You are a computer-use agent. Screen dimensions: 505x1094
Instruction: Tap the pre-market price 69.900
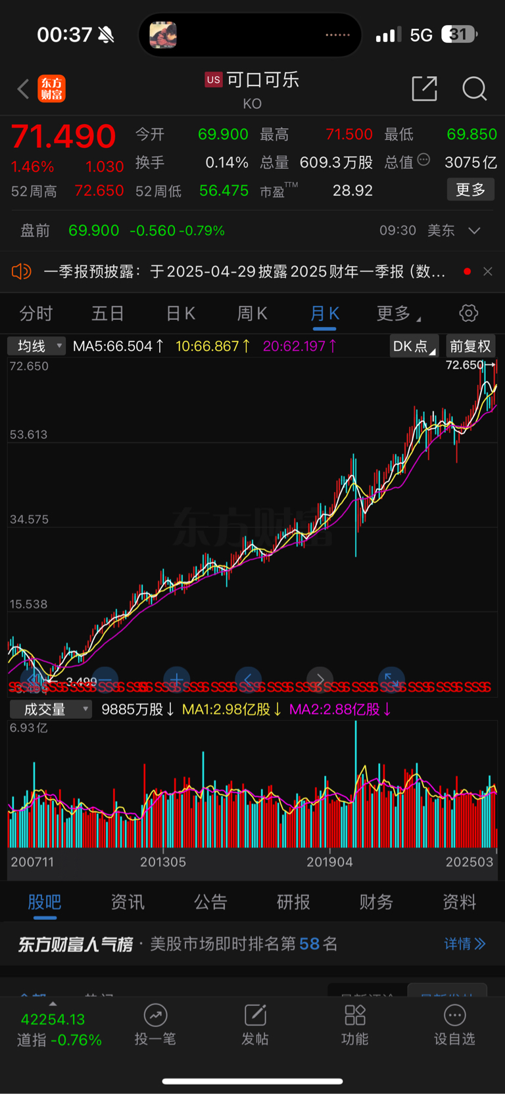[x=94, y=231]
